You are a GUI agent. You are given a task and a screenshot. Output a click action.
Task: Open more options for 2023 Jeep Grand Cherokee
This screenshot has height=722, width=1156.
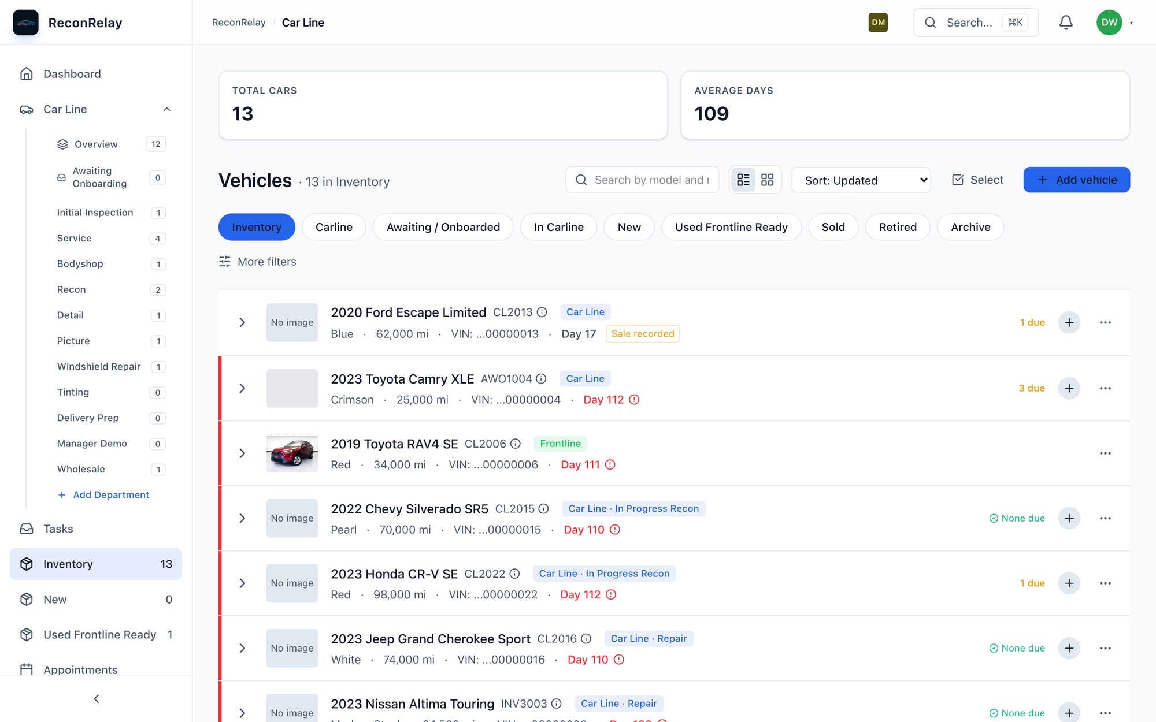pyautogui.click(x=1105, y=648)
